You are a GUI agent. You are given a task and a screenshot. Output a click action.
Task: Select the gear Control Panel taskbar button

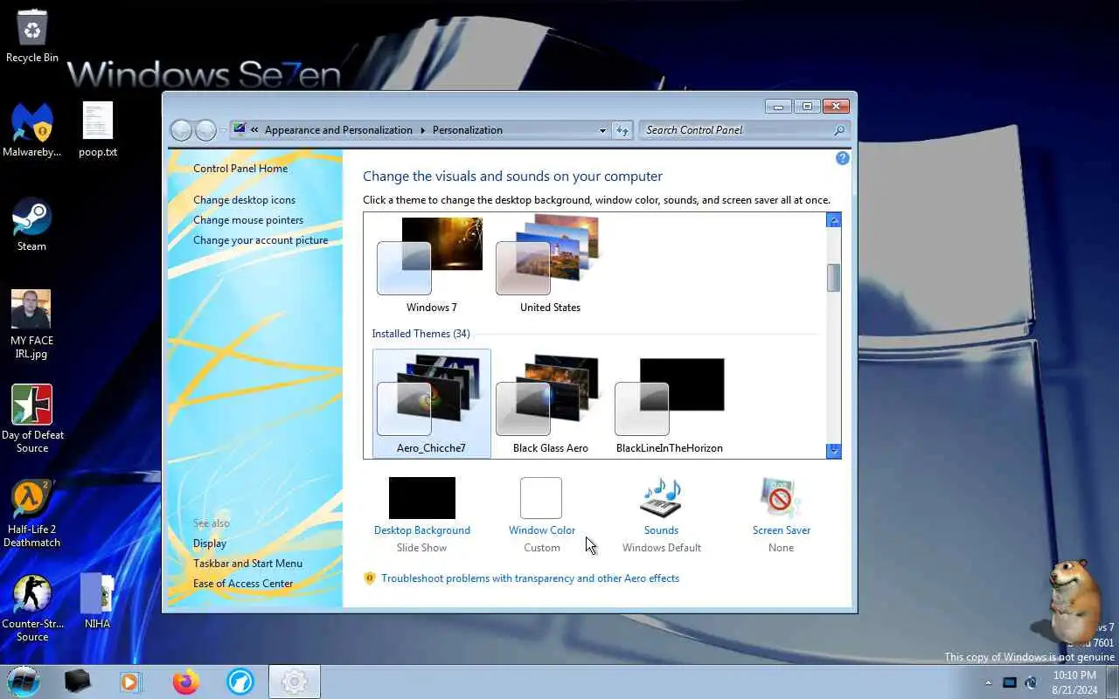point(295,682)
